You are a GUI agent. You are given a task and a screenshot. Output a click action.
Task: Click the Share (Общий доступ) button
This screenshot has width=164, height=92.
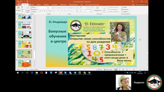point(141,5)
